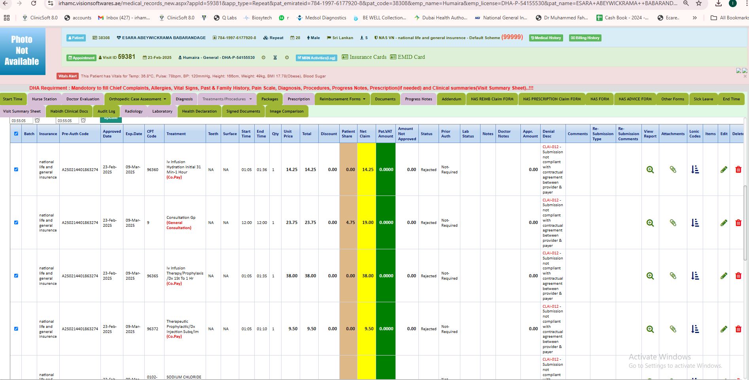Open the EMID Card icon link
The width and height of the screenshot is (749, 380).
pyautogui.click(x=407, y=57)
